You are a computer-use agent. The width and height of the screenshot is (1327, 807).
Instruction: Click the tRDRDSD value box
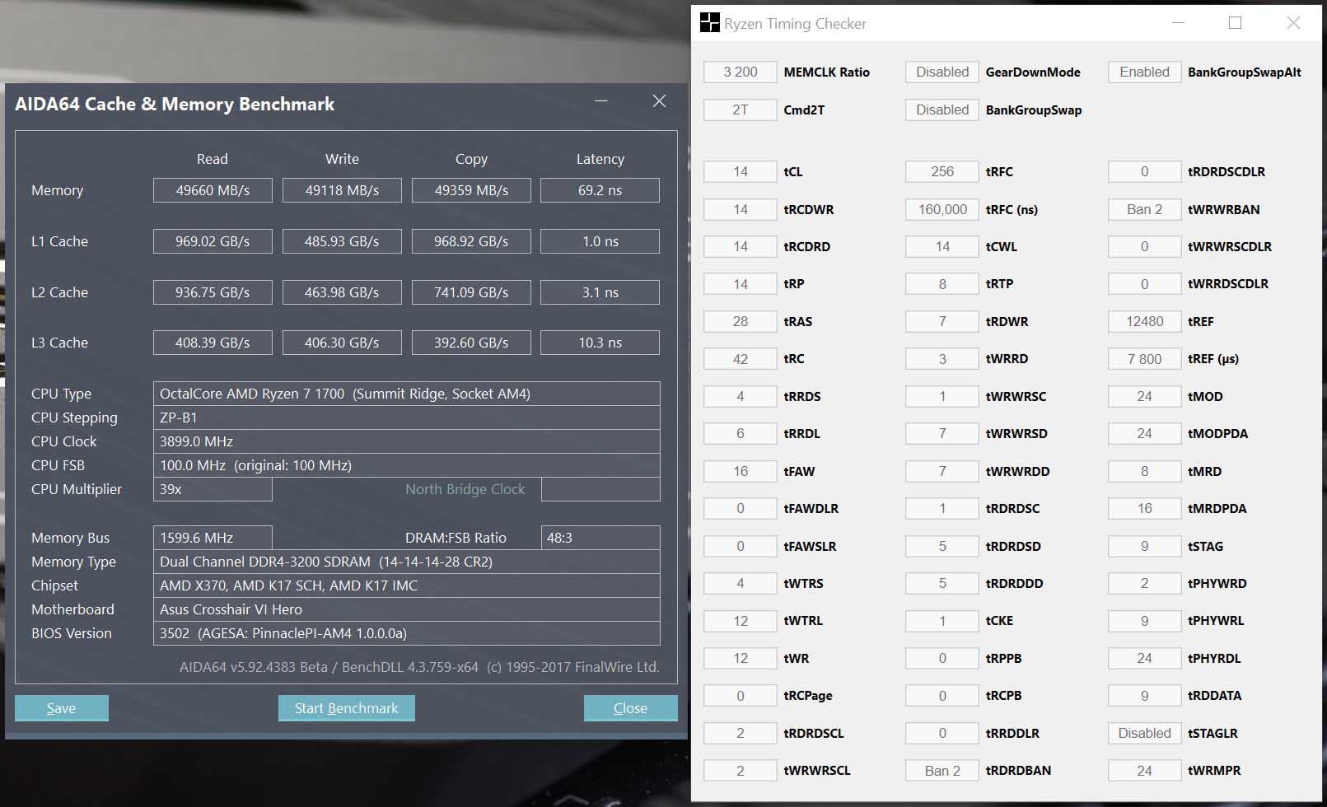942,546
